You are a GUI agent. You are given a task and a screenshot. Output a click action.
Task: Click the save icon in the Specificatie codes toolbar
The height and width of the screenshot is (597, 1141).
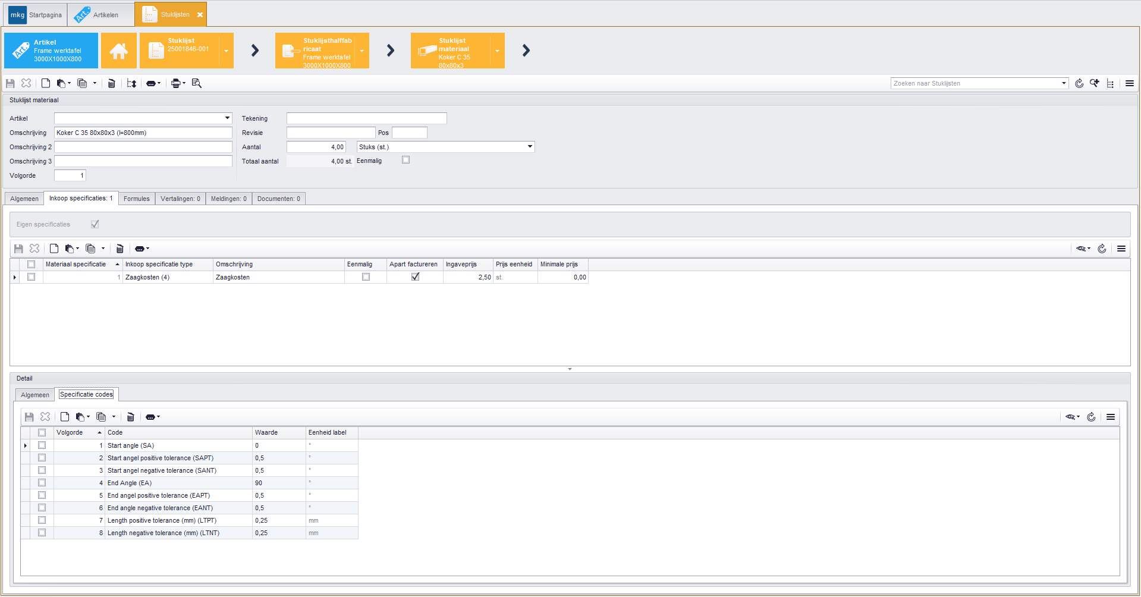(29, 417)
